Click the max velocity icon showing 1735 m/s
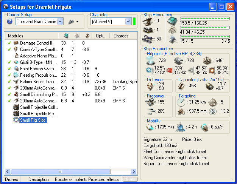The width and height of the screenshot is (237, 184). 150,127
